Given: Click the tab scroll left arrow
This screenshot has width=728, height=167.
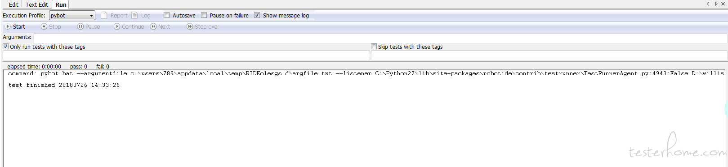Looking at the screenshot, I should [708, 4].
